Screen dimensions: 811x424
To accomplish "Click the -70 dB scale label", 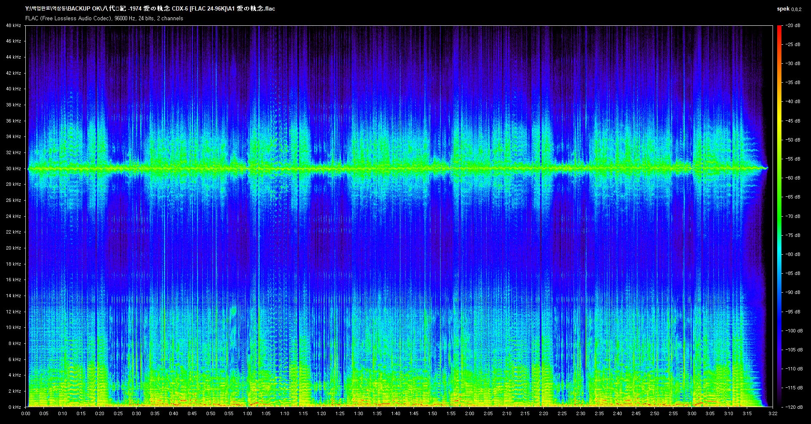I will [793, 216].
